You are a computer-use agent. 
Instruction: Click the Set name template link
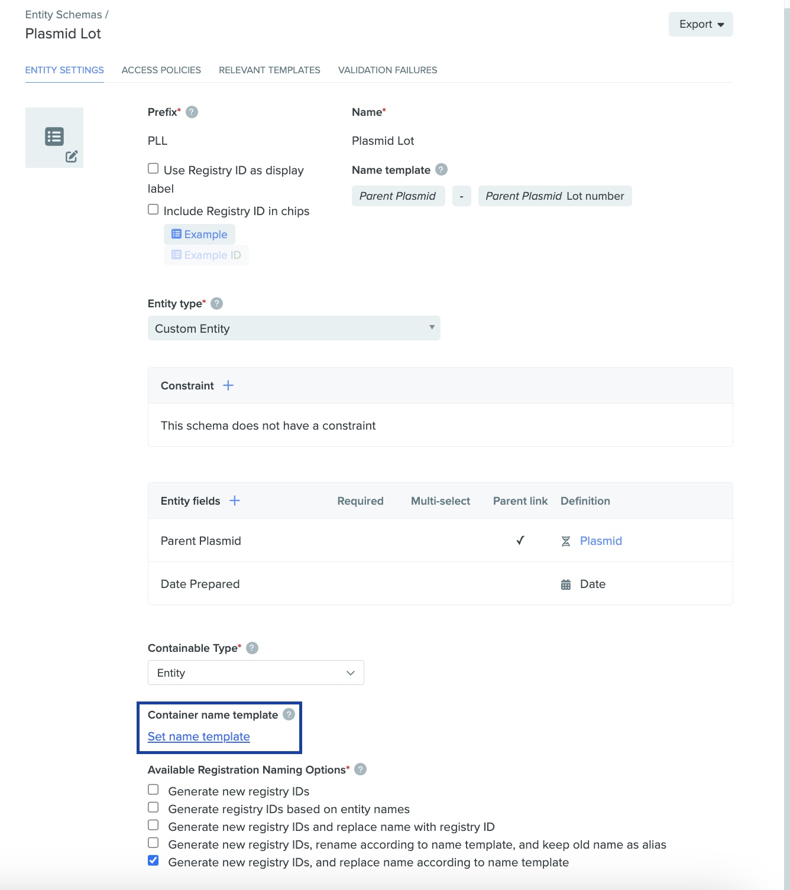[199, 736]
